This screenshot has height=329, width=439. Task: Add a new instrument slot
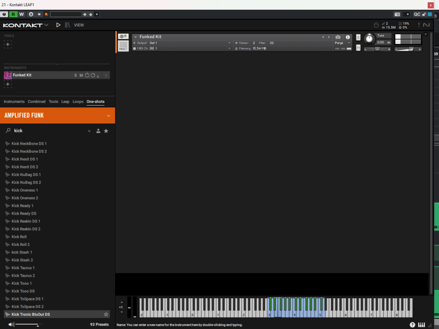(8, 84)
